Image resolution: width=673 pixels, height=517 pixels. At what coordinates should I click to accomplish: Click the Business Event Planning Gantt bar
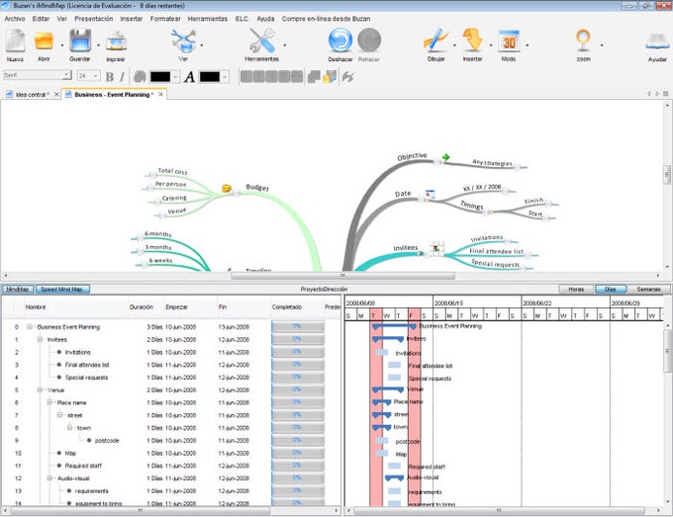(394, 326)
